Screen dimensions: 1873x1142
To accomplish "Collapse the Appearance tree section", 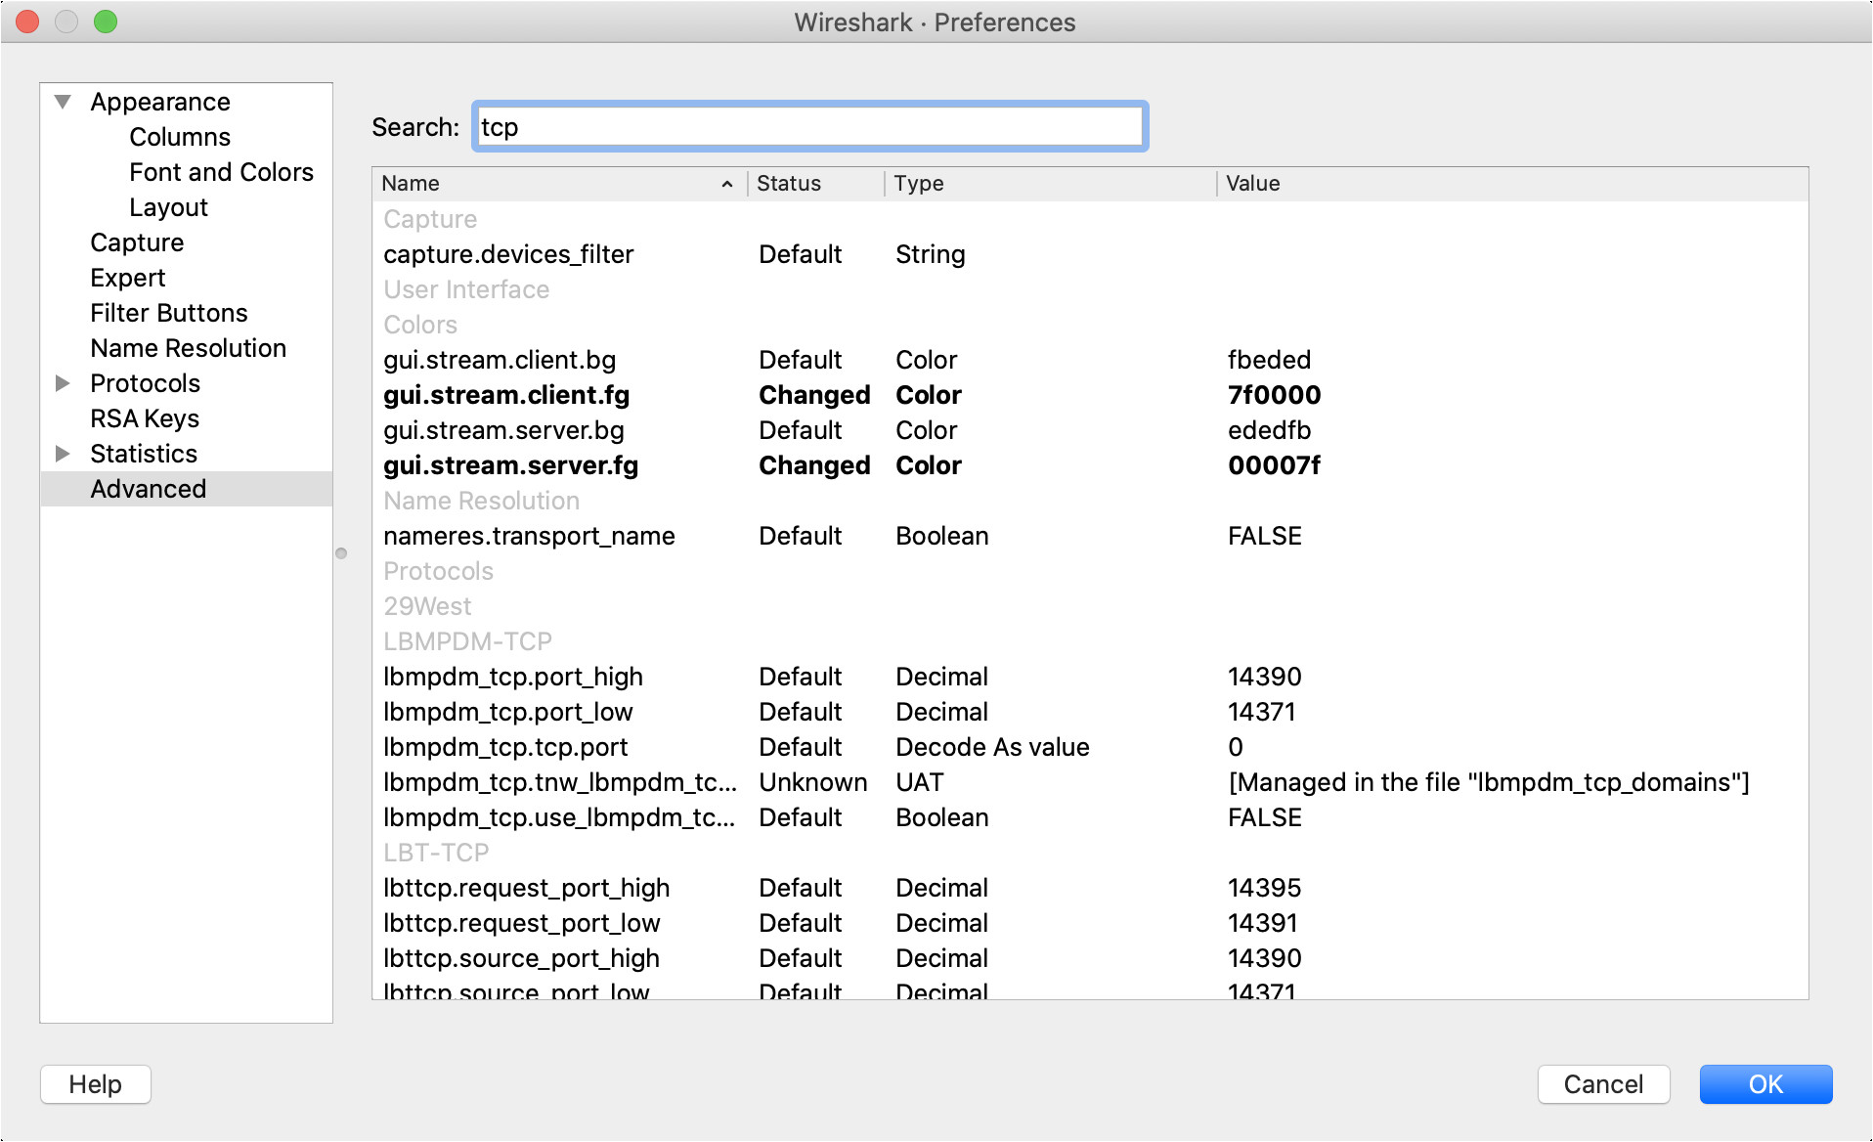I will pyautogui.click(x=63, y=102).
